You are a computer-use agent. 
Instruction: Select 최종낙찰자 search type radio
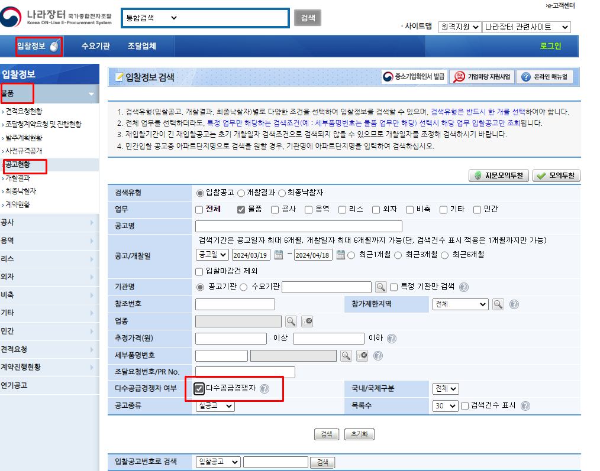coord(282,193)
